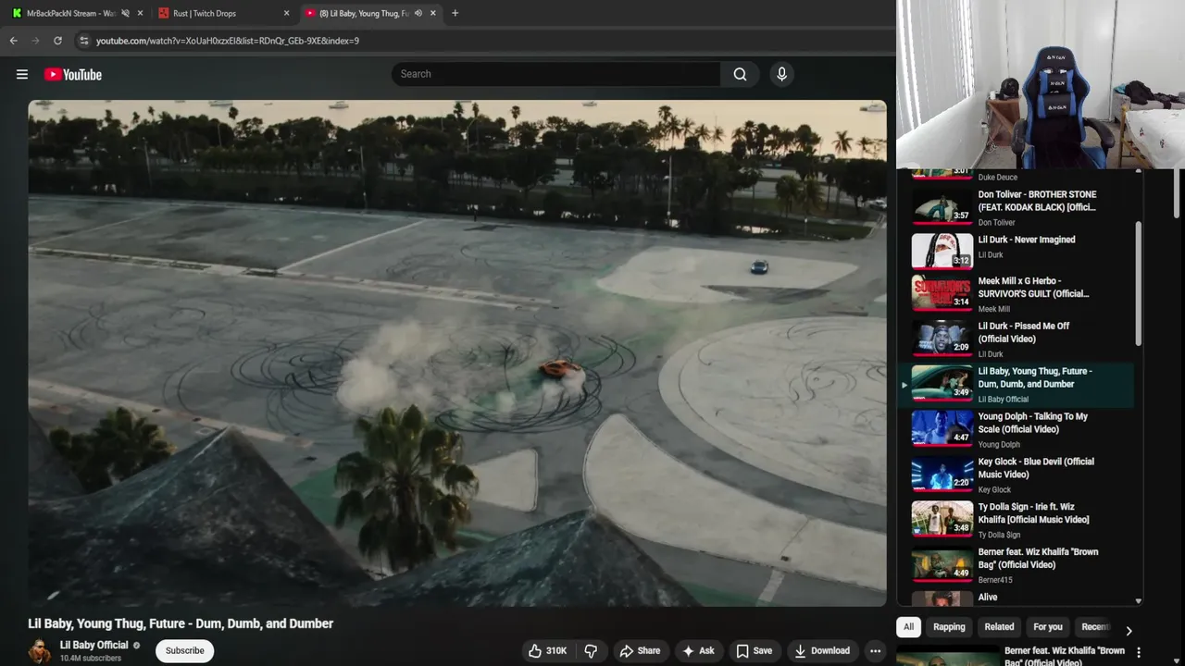Open a new browser tab with plus icon
The width and height of the screenshot is (1185, 666).
(x=455, y=13)
